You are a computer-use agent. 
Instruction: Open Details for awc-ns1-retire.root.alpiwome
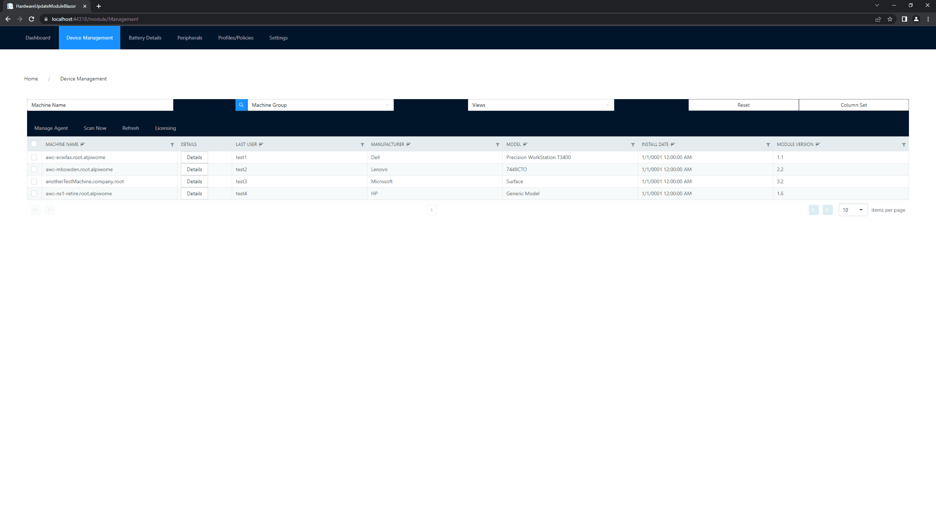195,193
